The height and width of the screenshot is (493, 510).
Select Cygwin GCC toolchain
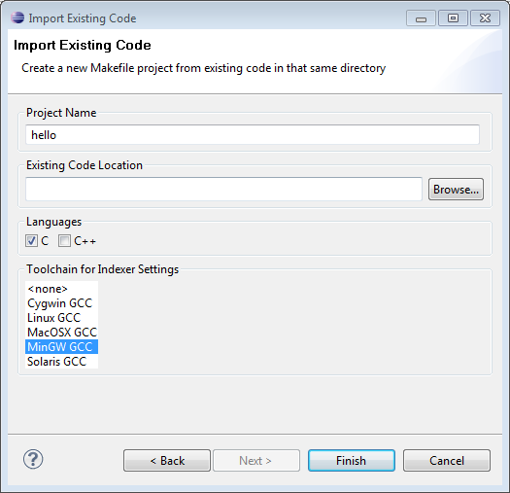[61, 303]
